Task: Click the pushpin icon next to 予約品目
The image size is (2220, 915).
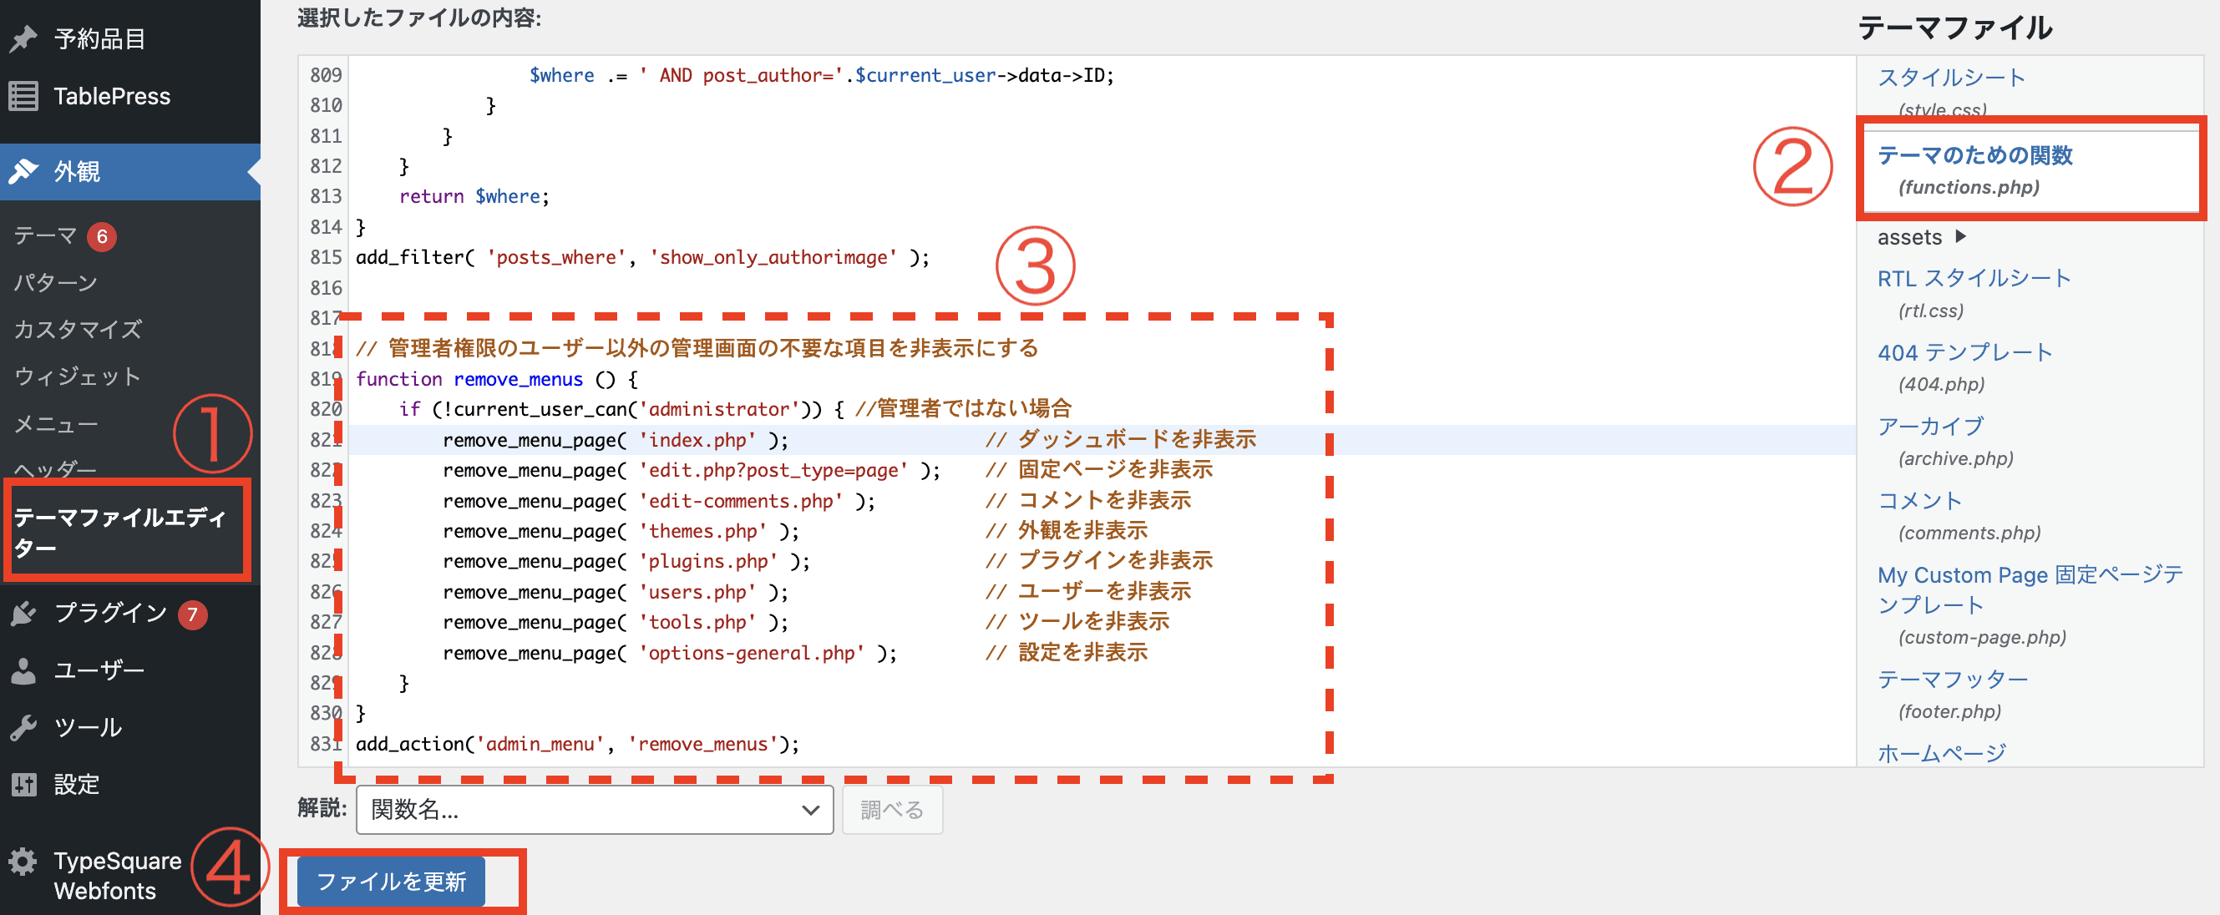Action: [24, 38]
